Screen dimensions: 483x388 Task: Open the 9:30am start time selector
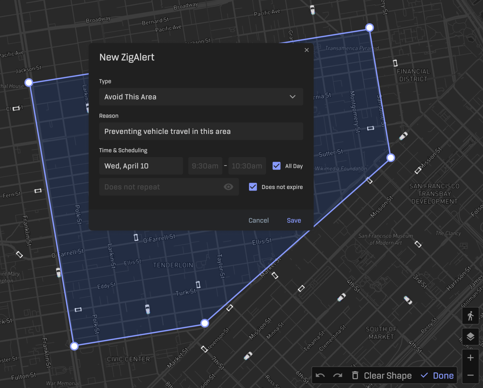point(205,166)
